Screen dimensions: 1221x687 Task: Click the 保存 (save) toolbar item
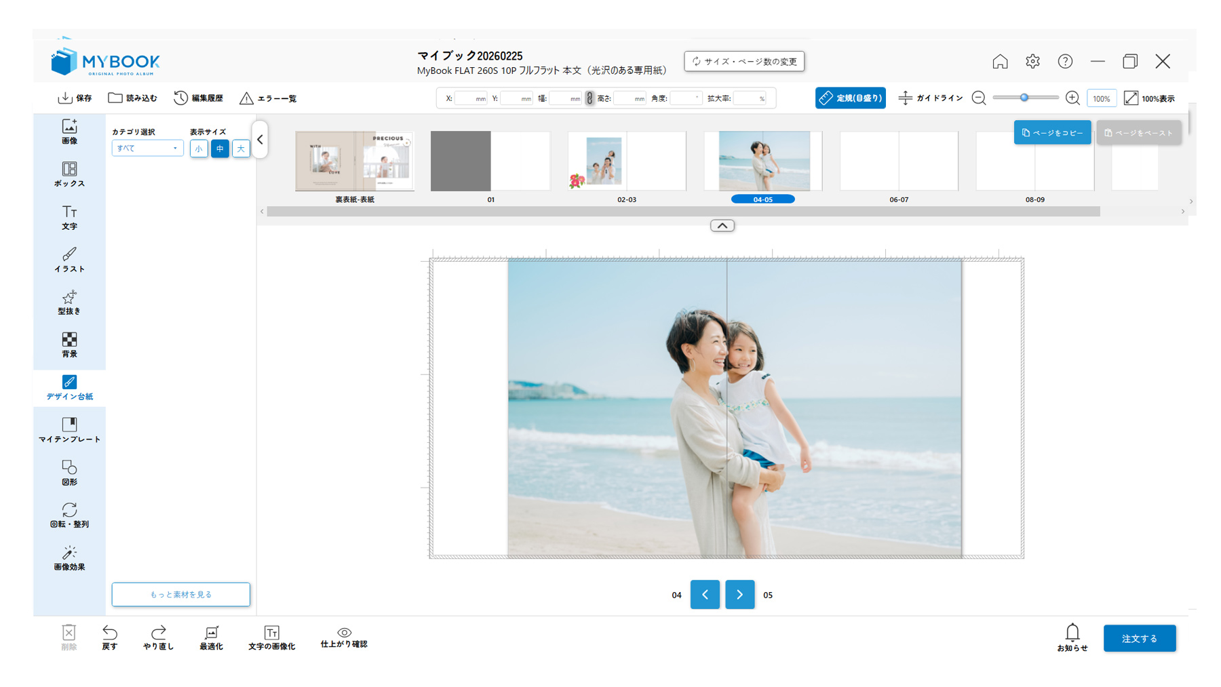75,98
